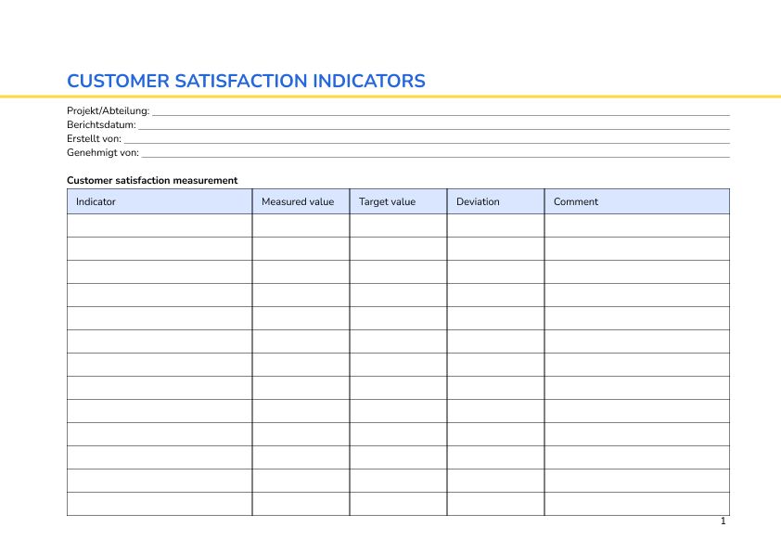Select the CUSTOMER SATISFACTION INDICATORS title

click(246, 81)
